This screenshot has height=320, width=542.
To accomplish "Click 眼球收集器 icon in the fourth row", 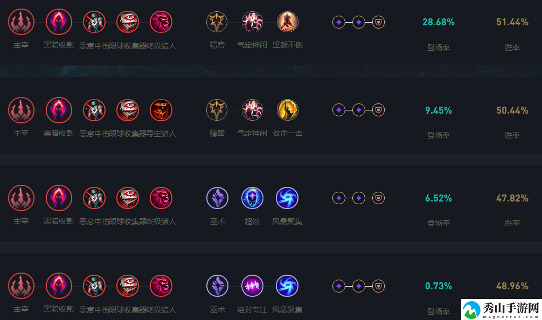I will (128, 286).
